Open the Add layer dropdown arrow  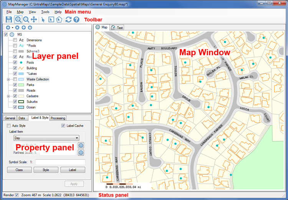tap(13, 28)
